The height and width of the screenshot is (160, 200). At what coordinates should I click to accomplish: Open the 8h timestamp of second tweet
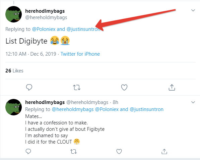[x=116, y=102]
